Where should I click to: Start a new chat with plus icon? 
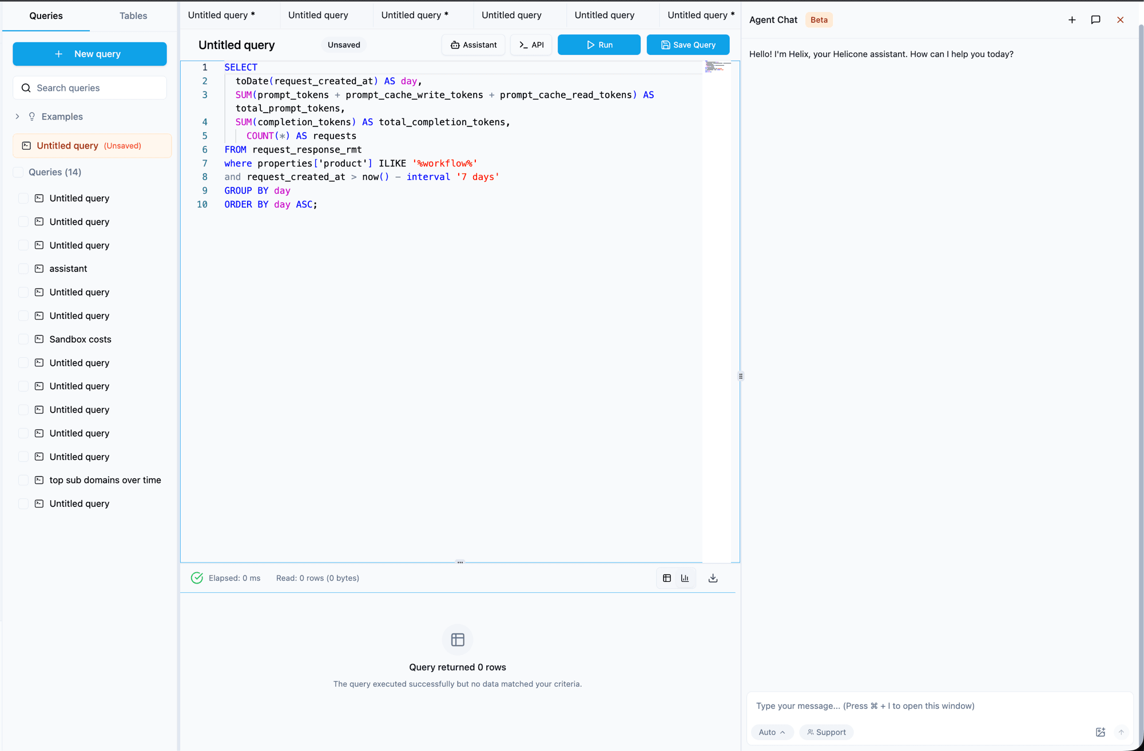pos(1072,20)
